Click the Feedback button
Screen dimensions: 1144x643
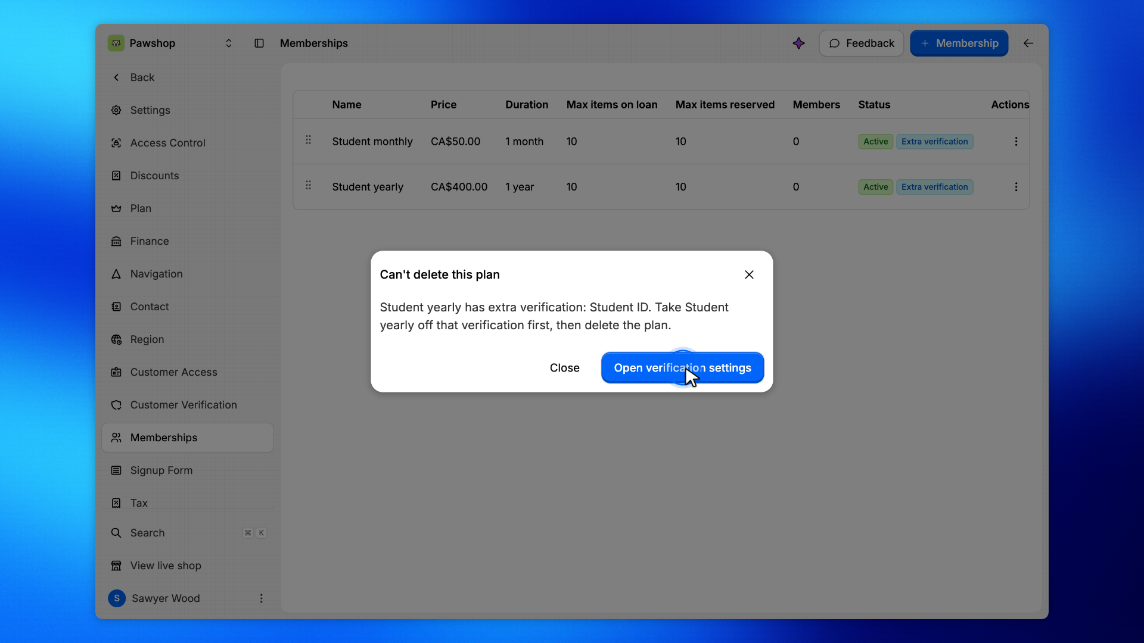[x=862, y=43]
